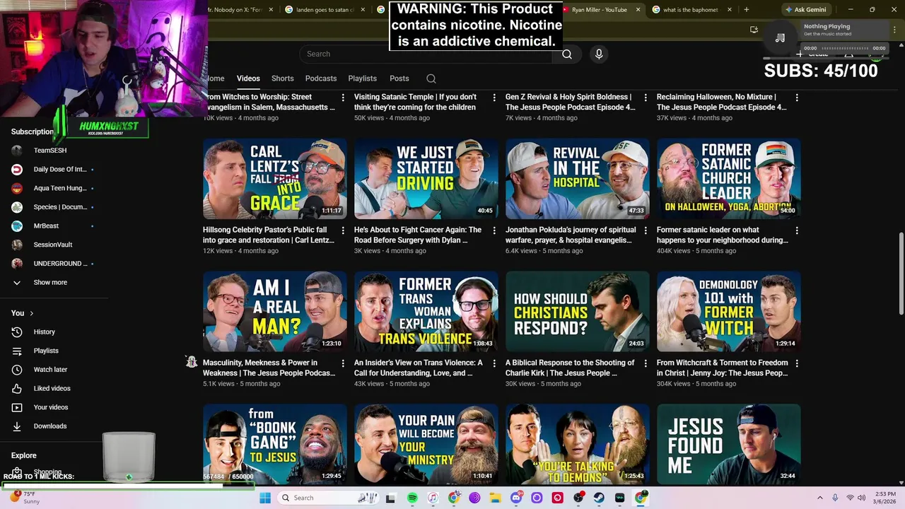Screen dimensions: 905x509
Task: Open Playlists in the left sidebar
Action: pyautogui.click(x=46, y=351)
